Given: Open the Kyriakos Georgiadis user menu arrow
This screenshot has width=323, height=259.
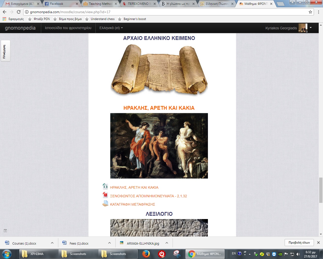Looking at the screenshot, I should (311, 28).
